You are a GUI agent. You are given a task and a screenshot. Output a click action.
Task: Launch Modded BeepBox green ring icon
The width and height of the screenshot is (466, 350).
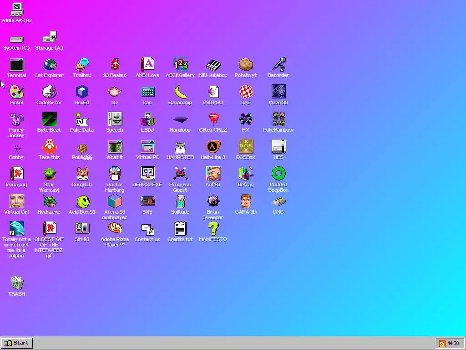pyautogui.click(x=279, y=174)
